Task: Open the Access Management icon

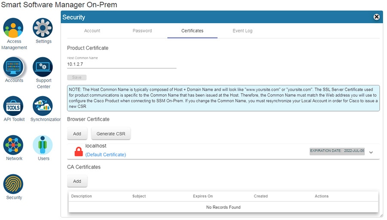Action: point(13,28)
